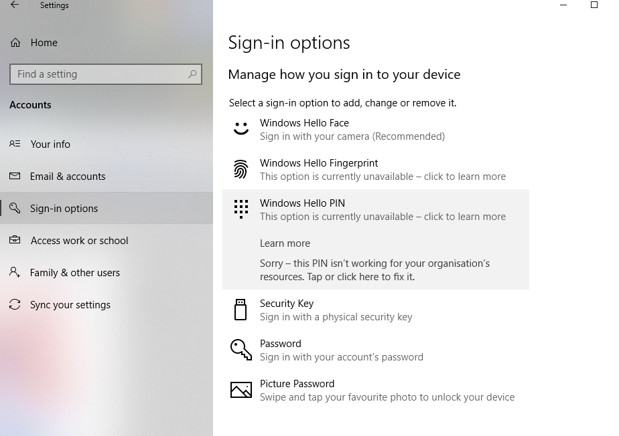Open the Your info page
The image size is (619, 436).
point(107,144)
